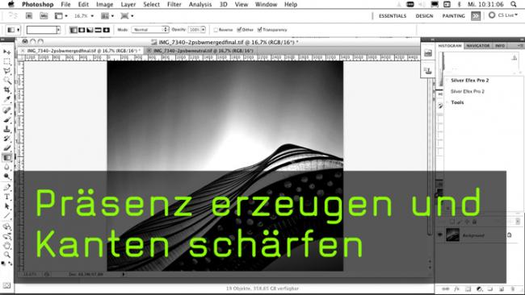Select the Gradient tool in toolbox

(x=6, y=157)
